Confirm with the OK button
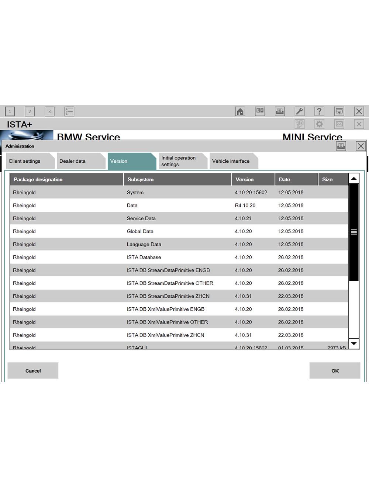The image size is (369, 487). click(335, 371)
